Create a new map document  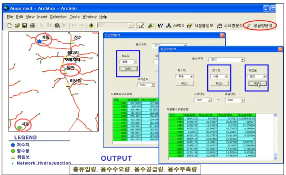pos(9,26)
